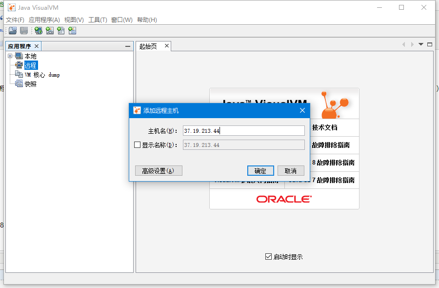Screen dimensions: 439x288
Task: Open 高级设置(A) button
Action: pos(159,171)
